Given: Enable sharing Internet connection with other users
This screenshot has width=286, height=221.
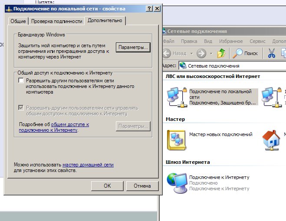Looking at the screenshot, I should (x=21, y=80).
